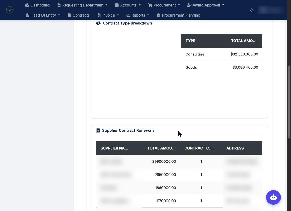Open the Procurement Planning menu item
The height and width of the screenshot is (211, 291).
pos(179,15)
